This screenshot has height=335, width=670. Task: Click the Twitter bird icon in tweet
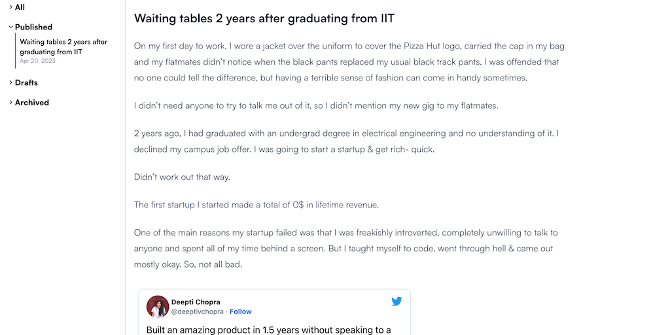[397, 302]
